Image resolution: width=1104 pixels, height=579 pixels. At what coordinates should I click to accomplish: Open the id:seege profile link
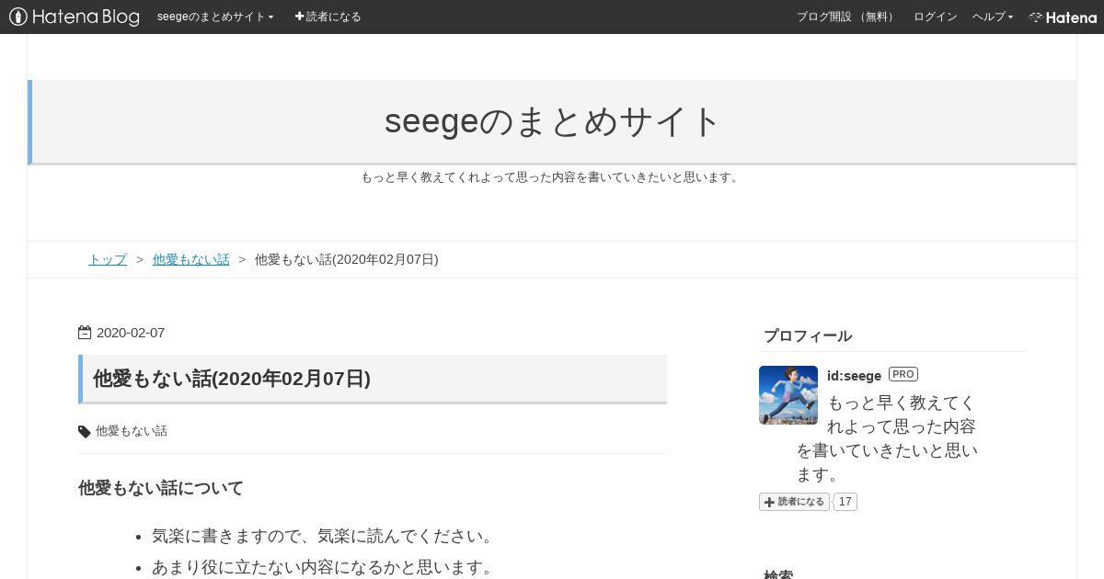(855, 375)
